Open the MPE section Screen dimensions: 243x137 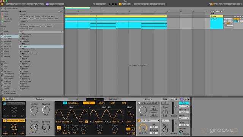pos(124,103)
